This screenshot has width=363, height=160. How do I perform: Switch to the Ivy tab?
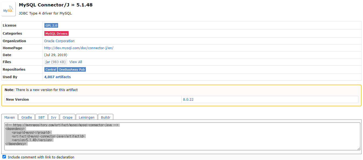(x=54, y=117)
